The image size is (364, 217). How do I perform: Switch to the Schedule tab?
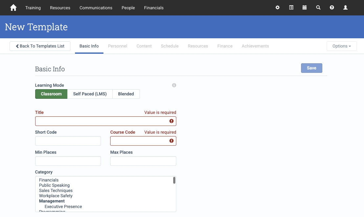click(x=170, y=46)
